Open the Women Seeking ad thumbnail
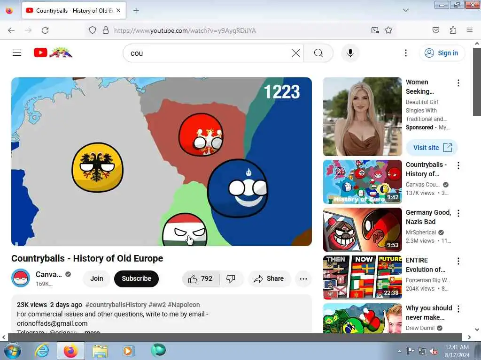 click(362, 117)
